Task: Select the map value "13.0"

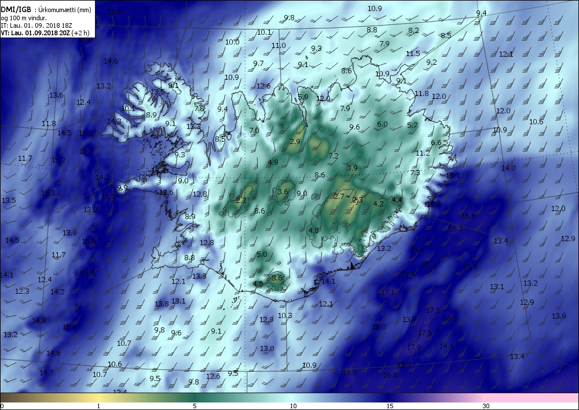Action: pyautogui.click(x=267, y=348)
